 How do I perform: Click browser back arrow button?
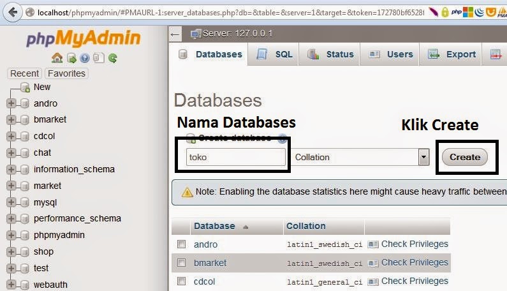pos(13,12)
